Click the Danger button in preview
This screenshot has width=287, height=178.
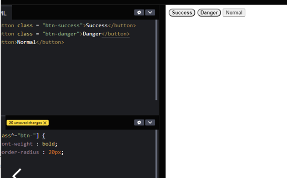coord(209,13)
